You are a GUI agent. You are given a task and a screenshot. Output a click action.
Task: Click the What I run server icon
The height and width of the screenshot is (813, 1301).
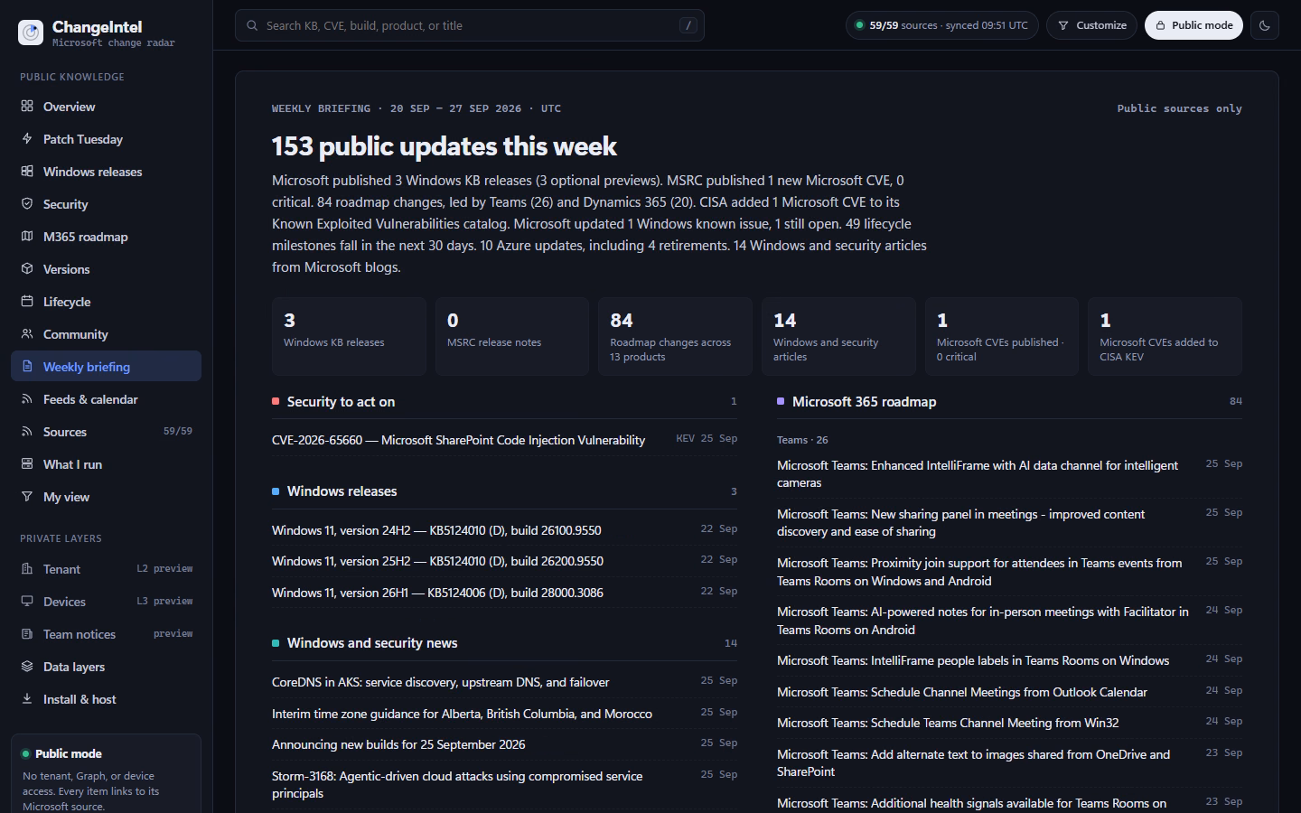(27, 463)
